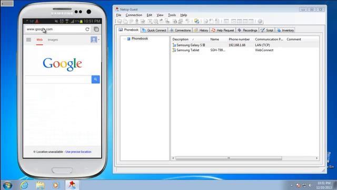This screenshot has width=337, height=190.
Task: Open the Help menu
Action: [x=184, y=15]
